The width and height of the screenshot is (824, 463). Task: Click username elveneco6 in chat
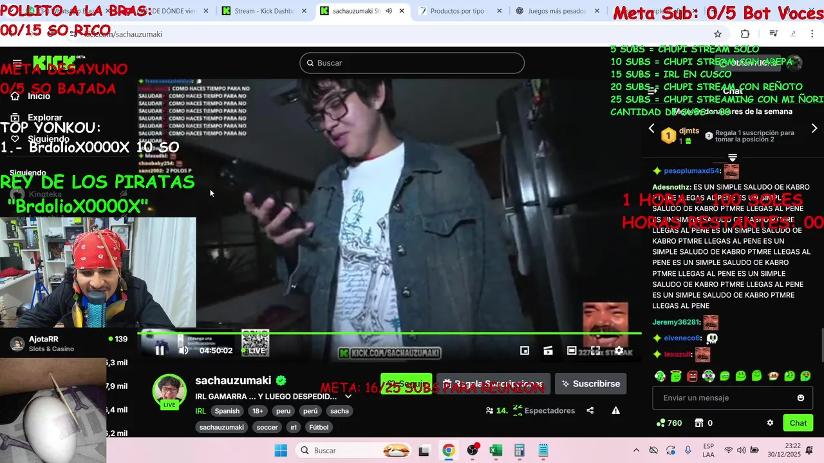(x=682, y=338)
